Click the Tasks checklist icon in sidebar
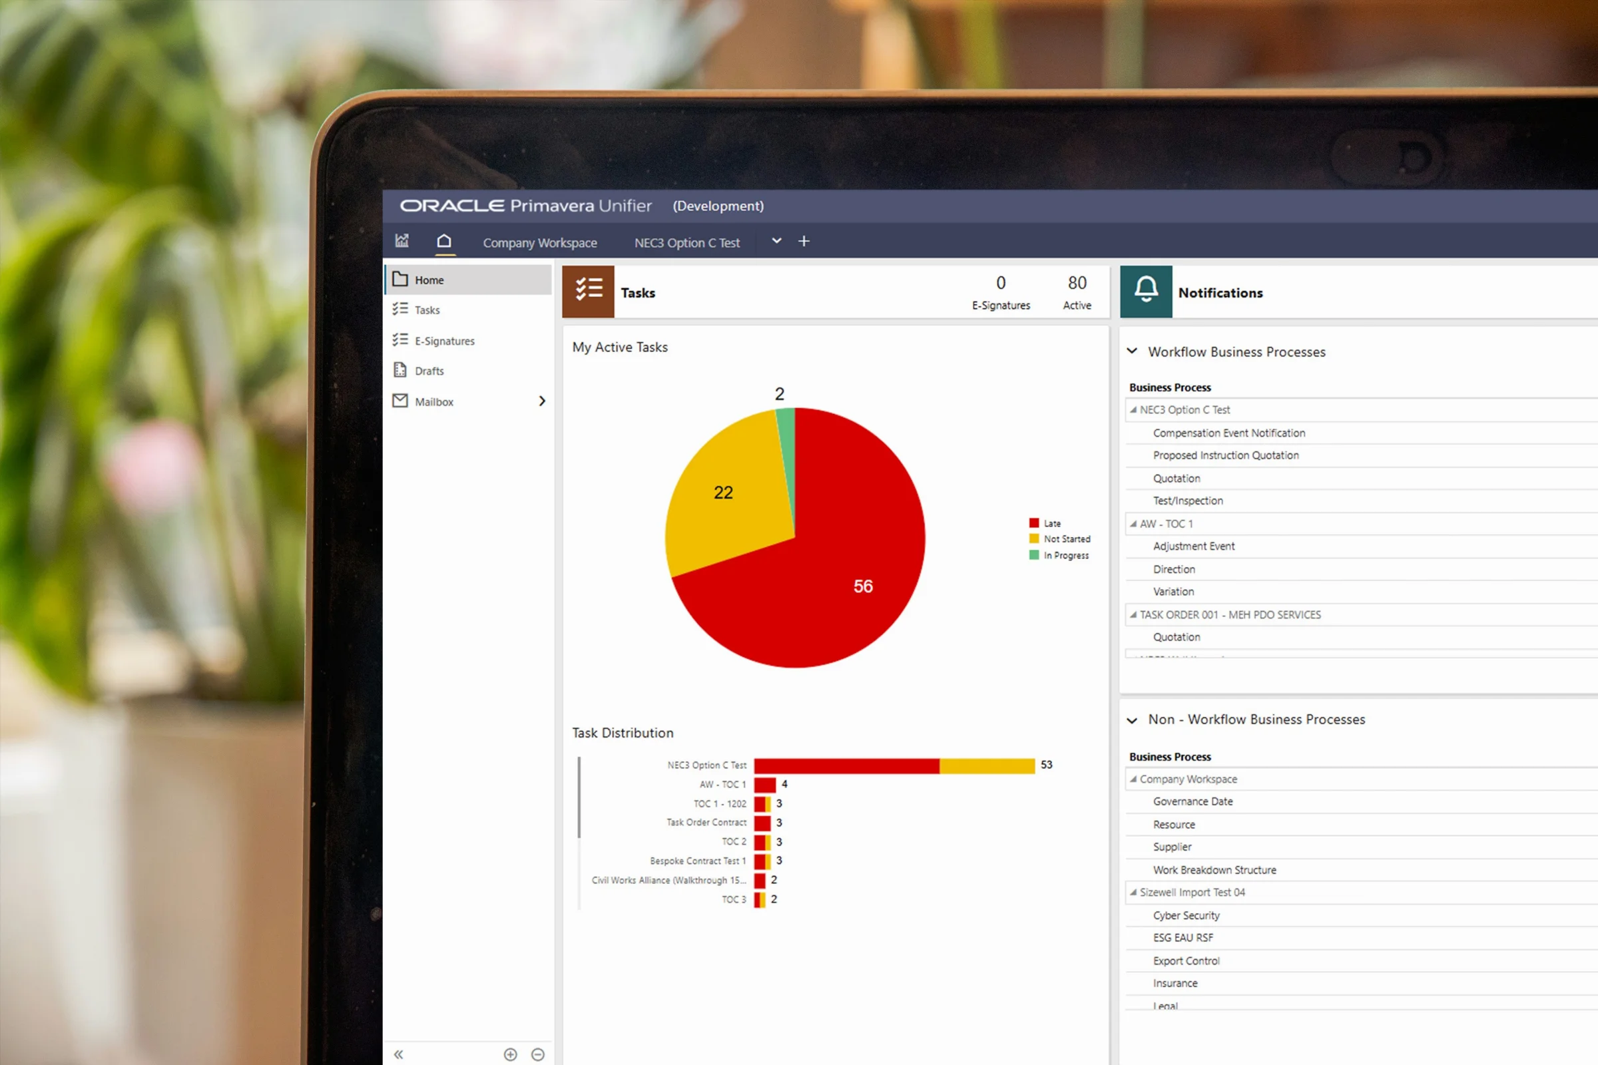Screen dimensions: 1598x1065 (x=400, y=309)
